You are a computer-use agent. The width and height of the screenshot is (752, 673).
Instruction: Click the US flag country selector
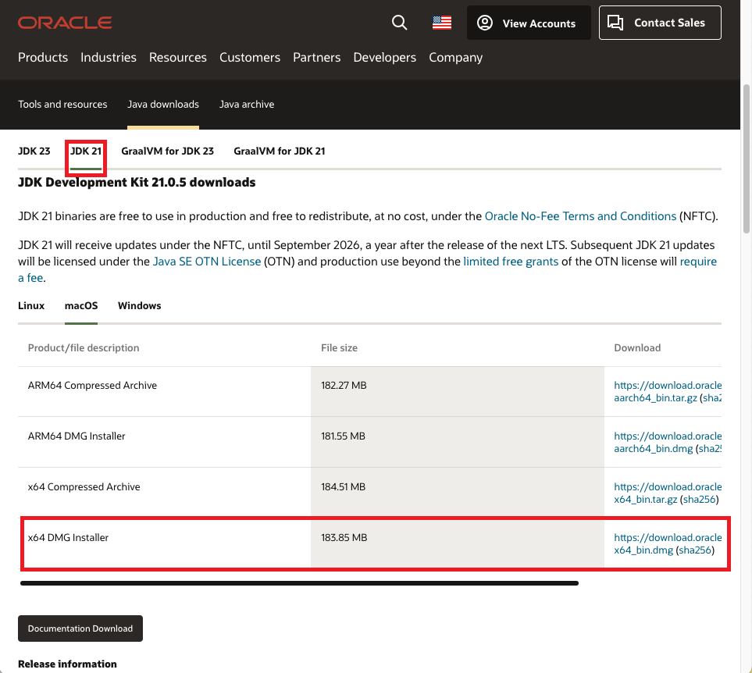click(442, 23)
